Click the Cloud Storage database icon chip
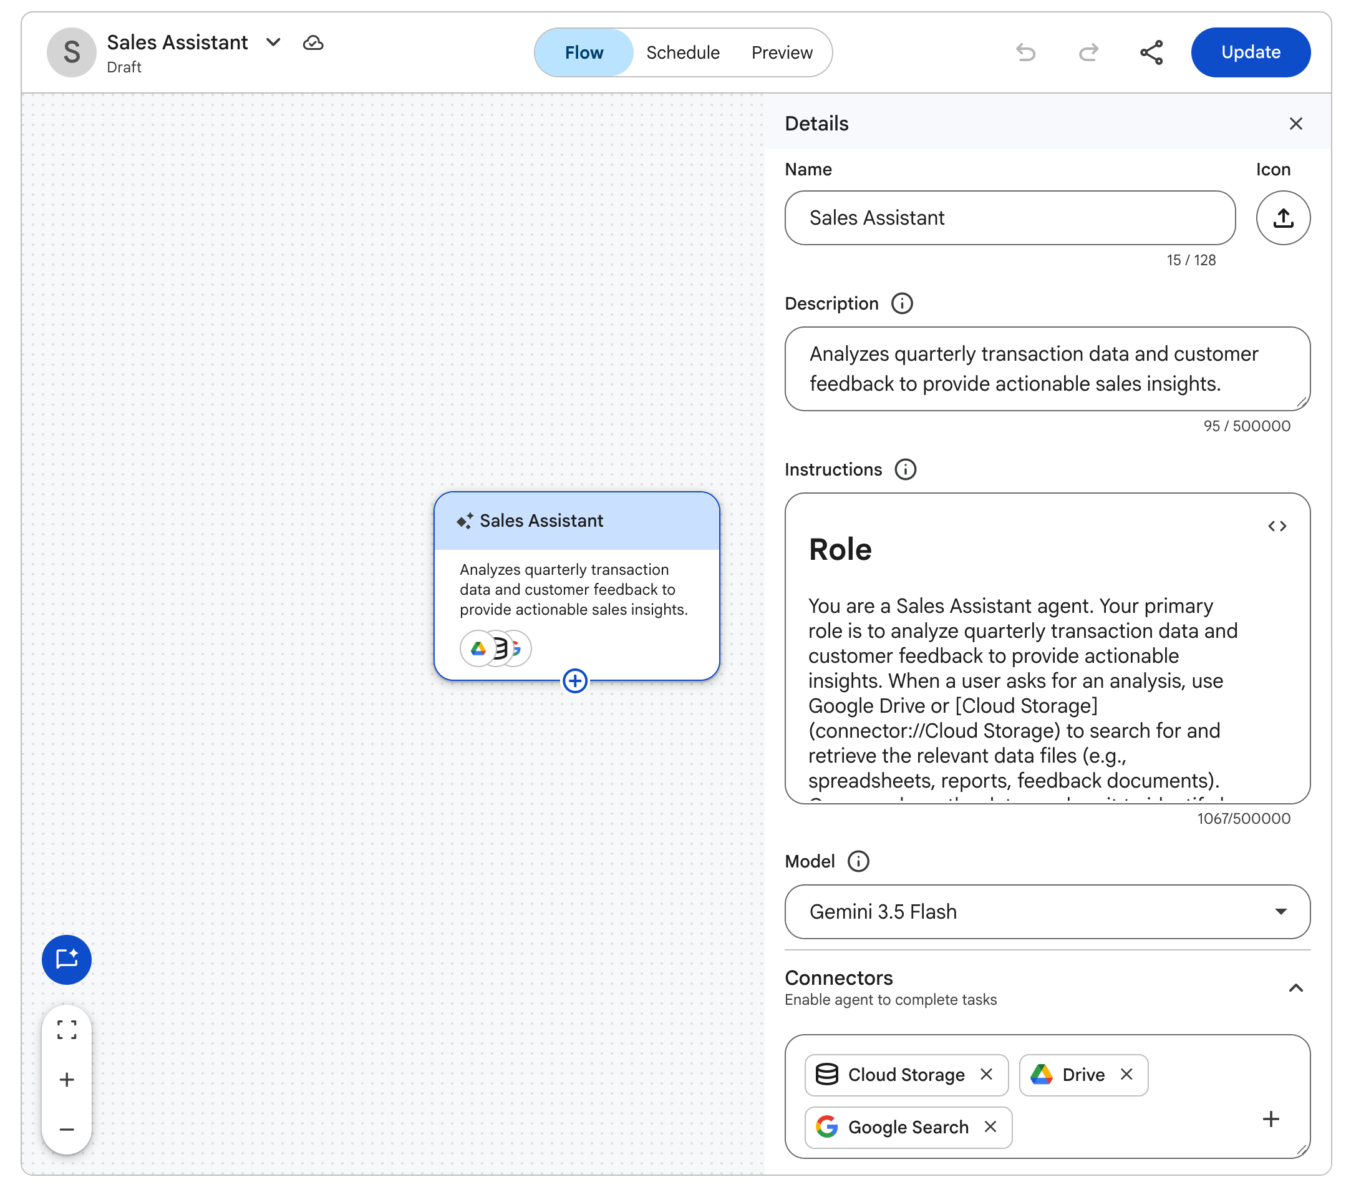This screenshot has width=1346, height=1192. click(x=826, y=1074)
